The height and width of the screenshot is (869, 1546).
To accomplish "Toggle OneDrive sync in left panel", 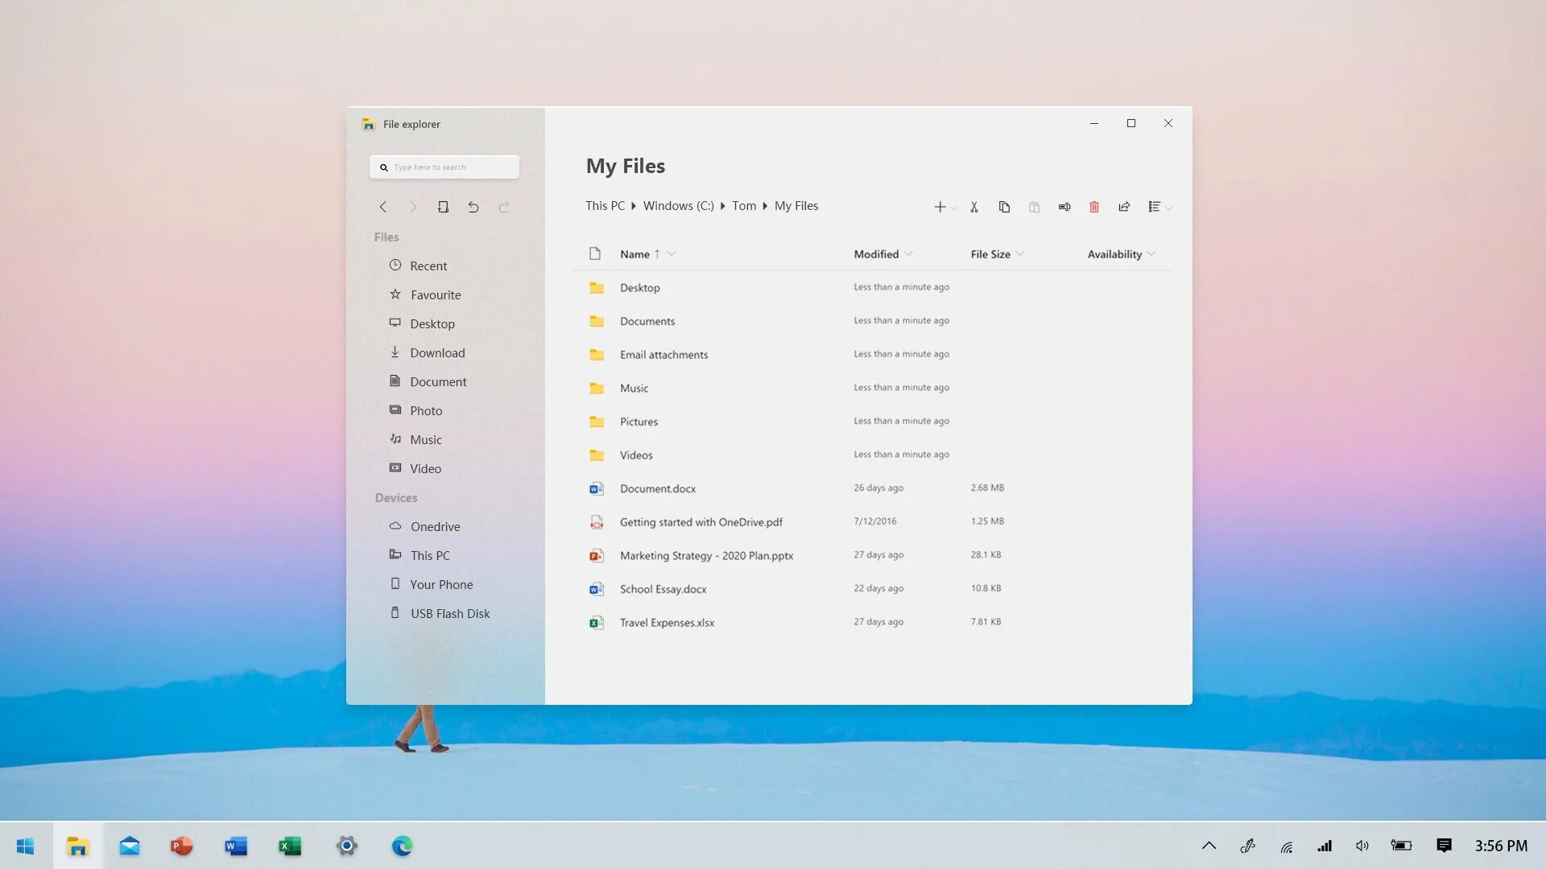I will point(436,525).
